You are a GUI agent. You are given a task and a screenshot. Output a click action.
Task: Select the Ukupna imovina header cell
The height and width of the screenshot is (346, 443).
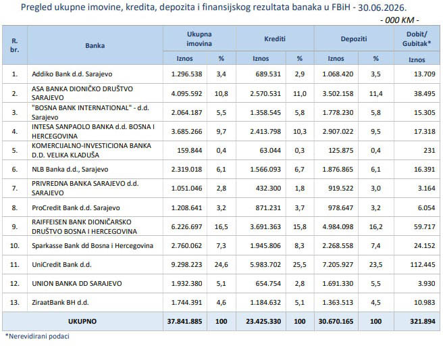click(x=199, y=39)
